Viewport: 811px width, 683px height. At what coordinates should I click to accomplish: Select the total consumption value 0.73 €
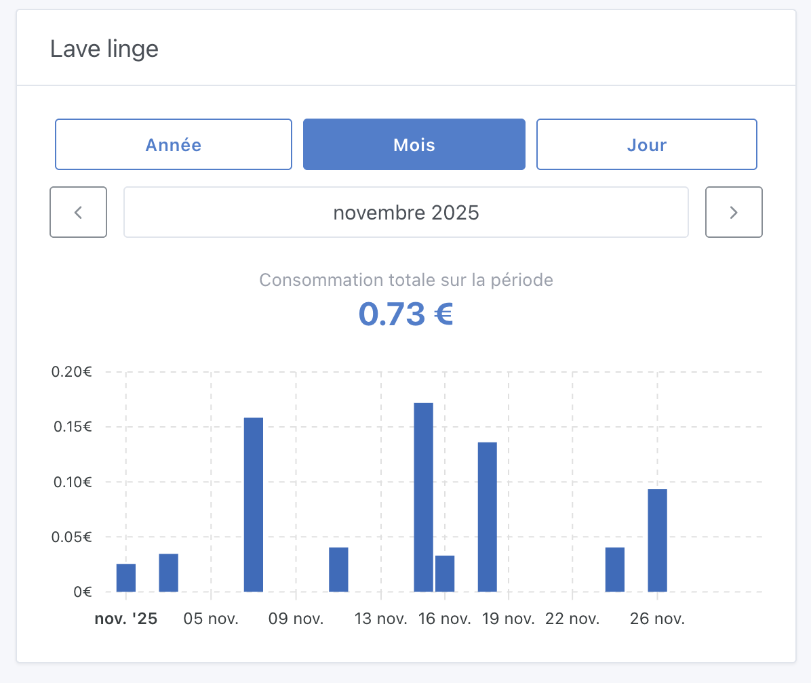(406, 314)
